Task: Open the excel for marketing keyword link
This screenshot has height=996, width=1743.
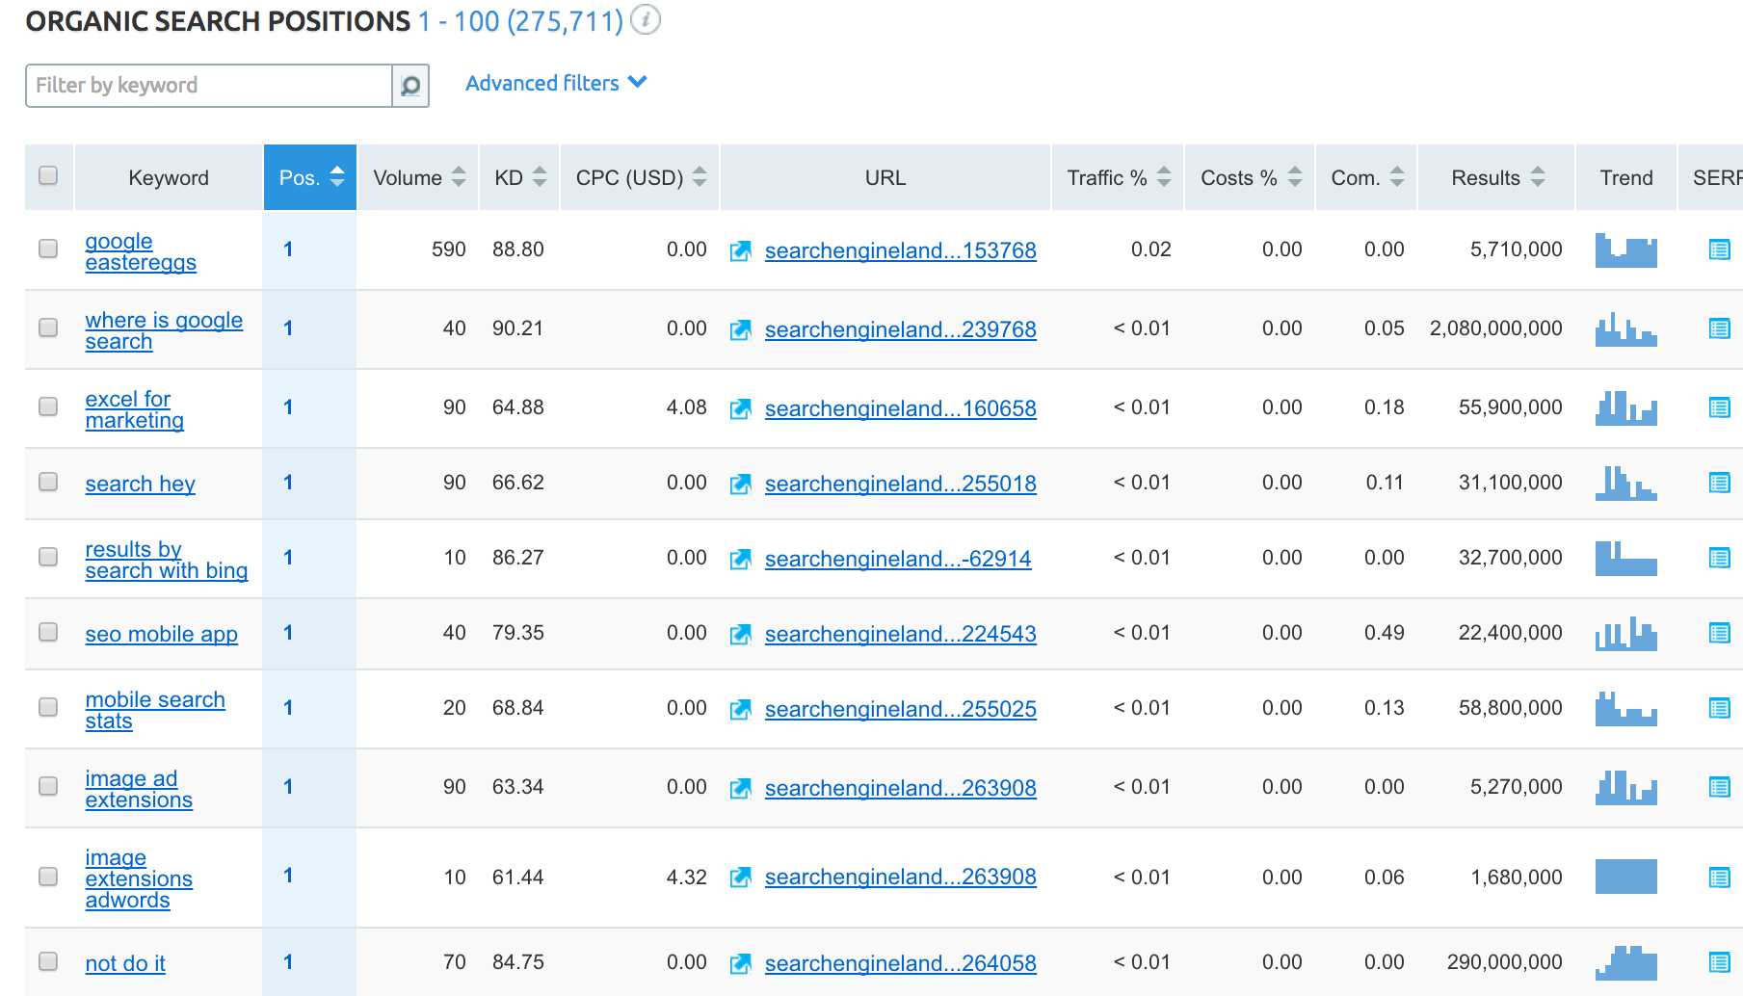Action: tap(134, 410)
